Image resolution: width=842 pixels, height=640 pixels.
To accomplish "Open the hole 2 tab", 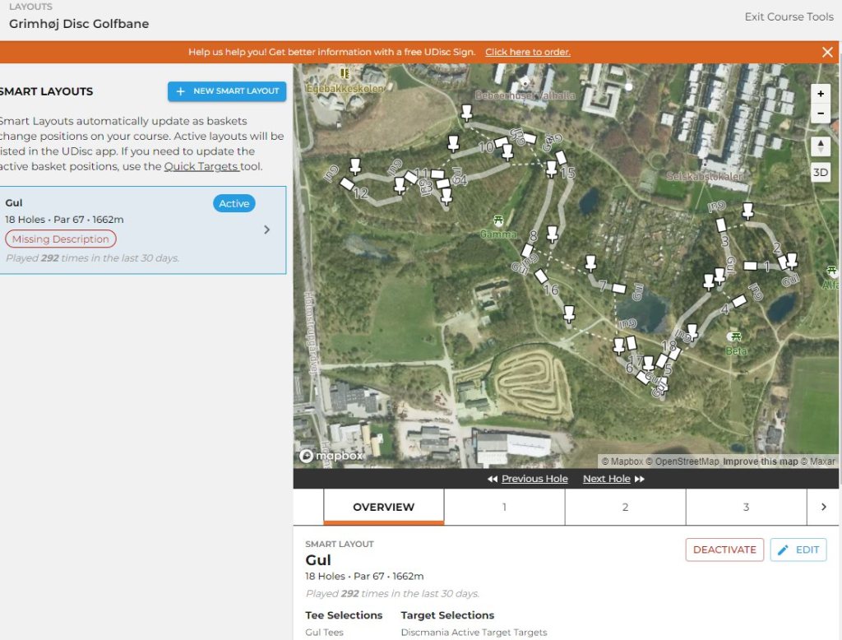I will (x=625, y=507).
